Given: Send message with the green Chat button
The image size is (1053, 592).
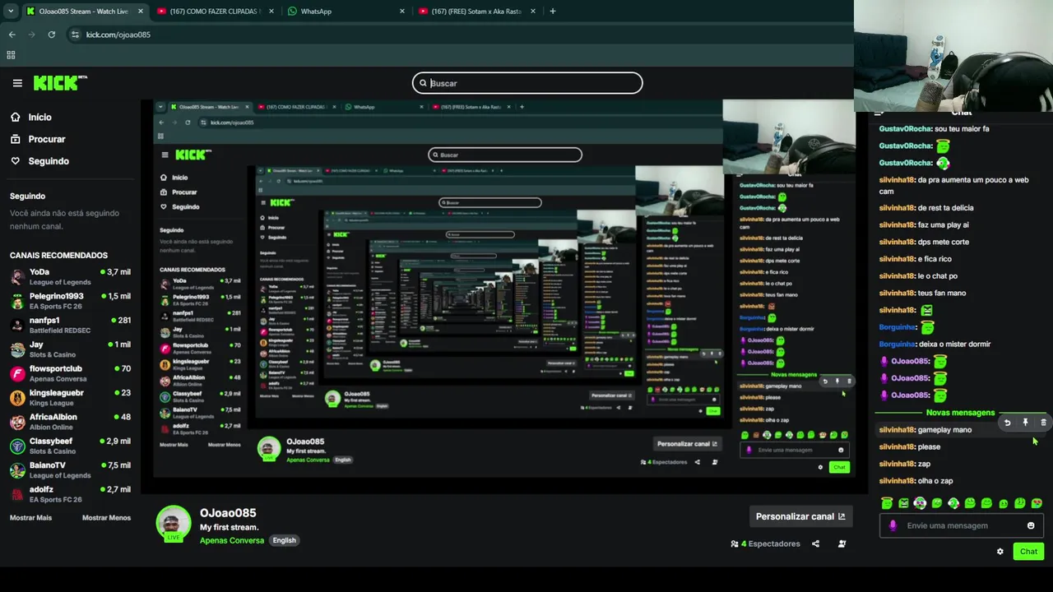Looking at the screenshot, I should (x=1028, y=552).
